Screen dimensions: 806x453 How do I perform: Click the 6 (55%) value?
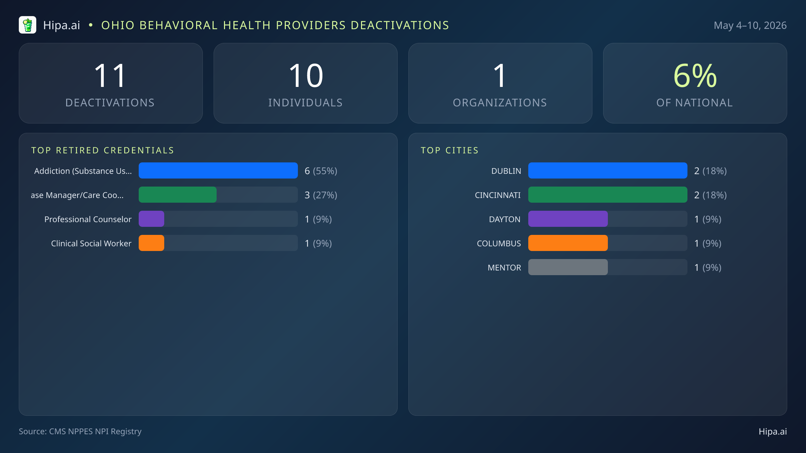tap(321, 171)
